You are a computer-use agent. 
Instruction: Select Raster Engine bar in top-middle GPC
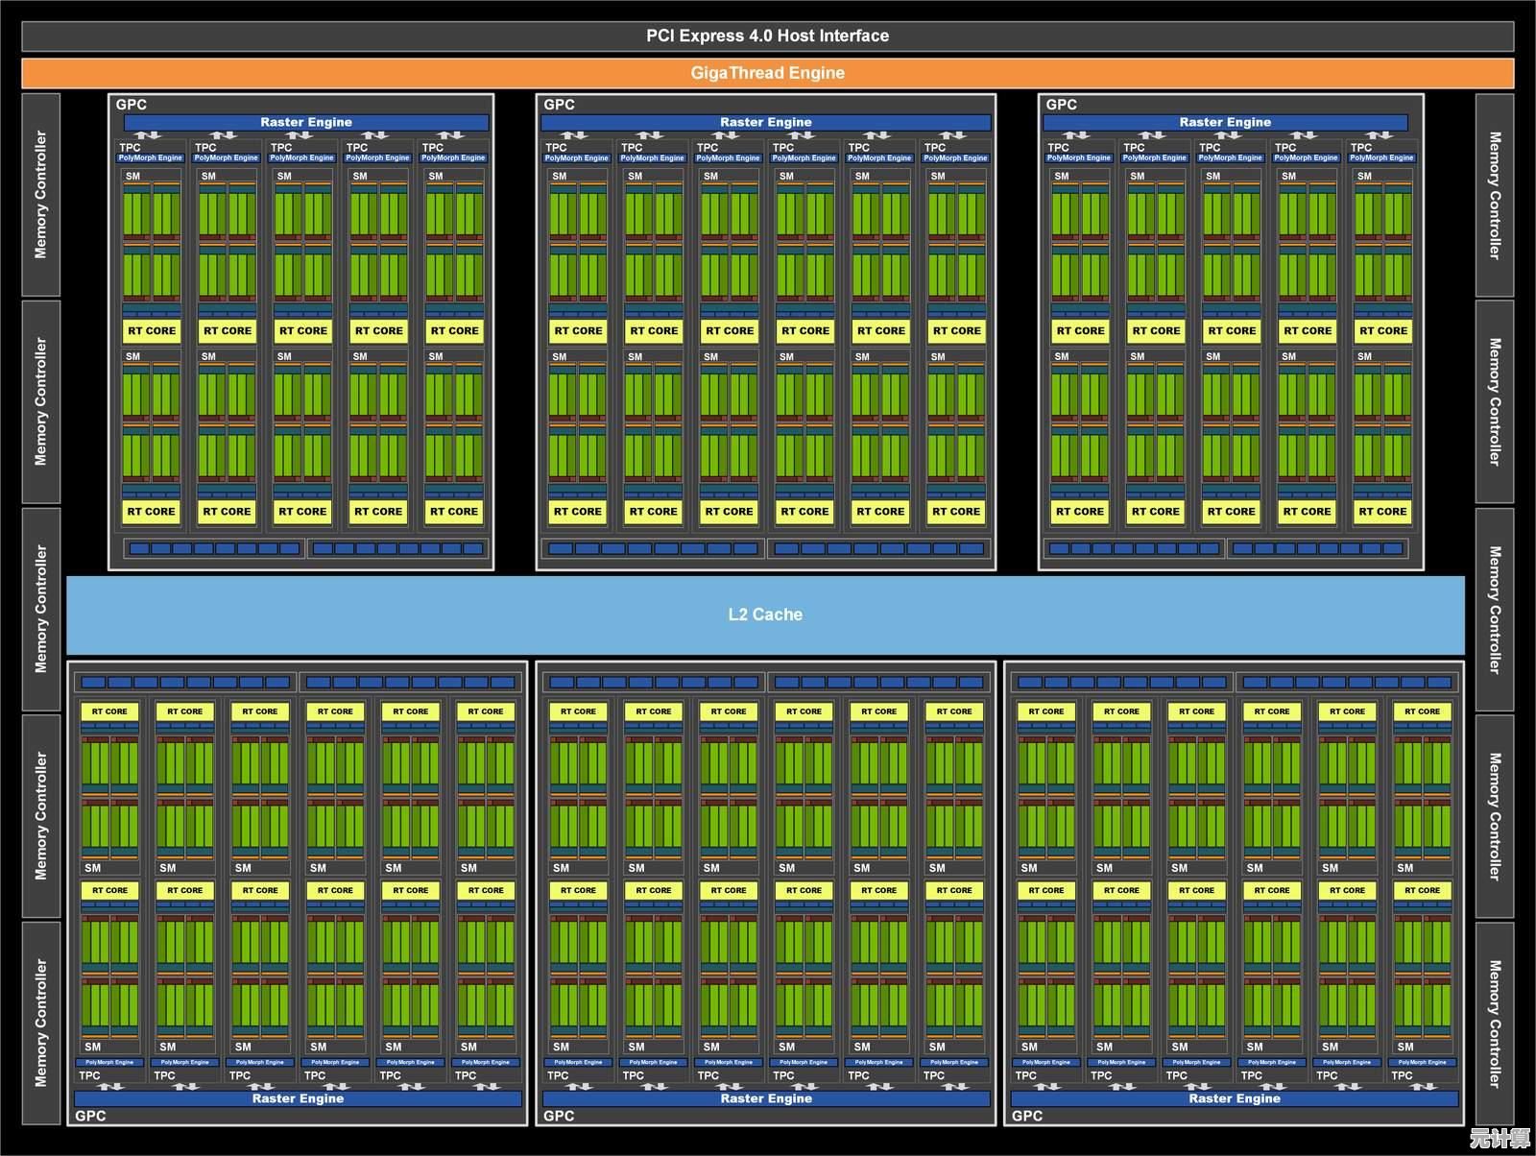tap(765, 122)
